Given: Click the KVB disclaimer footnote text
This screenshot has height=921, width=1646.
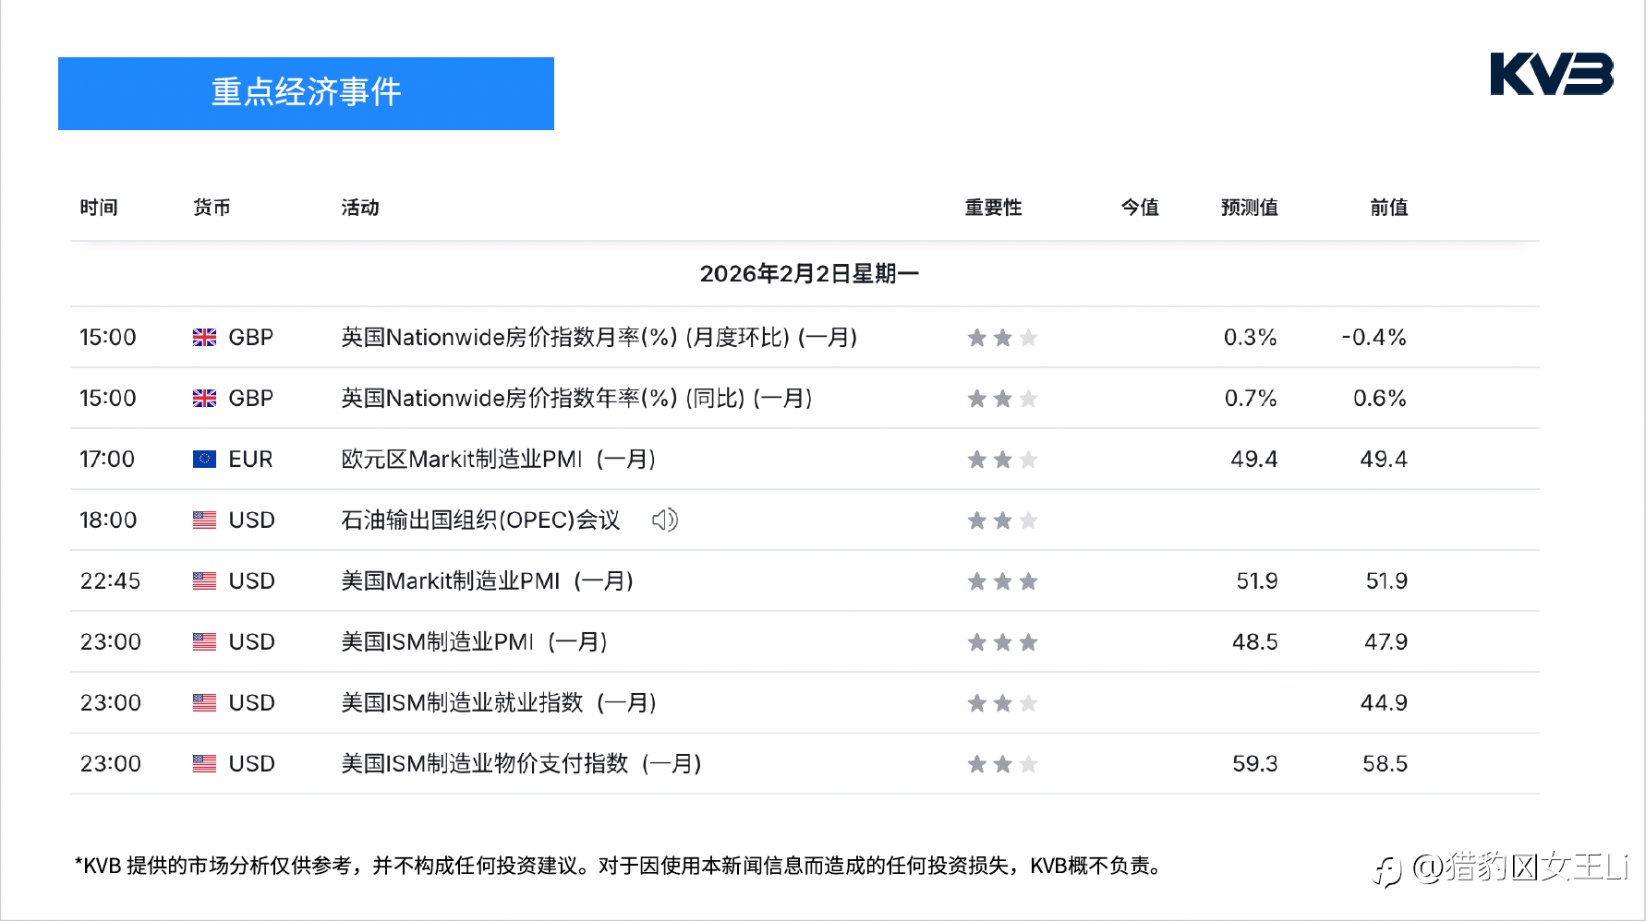Looking at the screenshot, I should pyautogui.click(x=619, y=866).
